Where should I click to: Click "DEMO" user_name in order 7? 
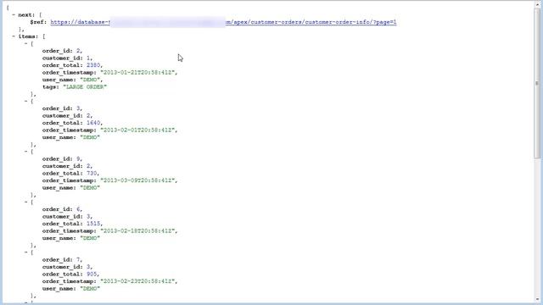pyautogui.click(x=90, y=289)
